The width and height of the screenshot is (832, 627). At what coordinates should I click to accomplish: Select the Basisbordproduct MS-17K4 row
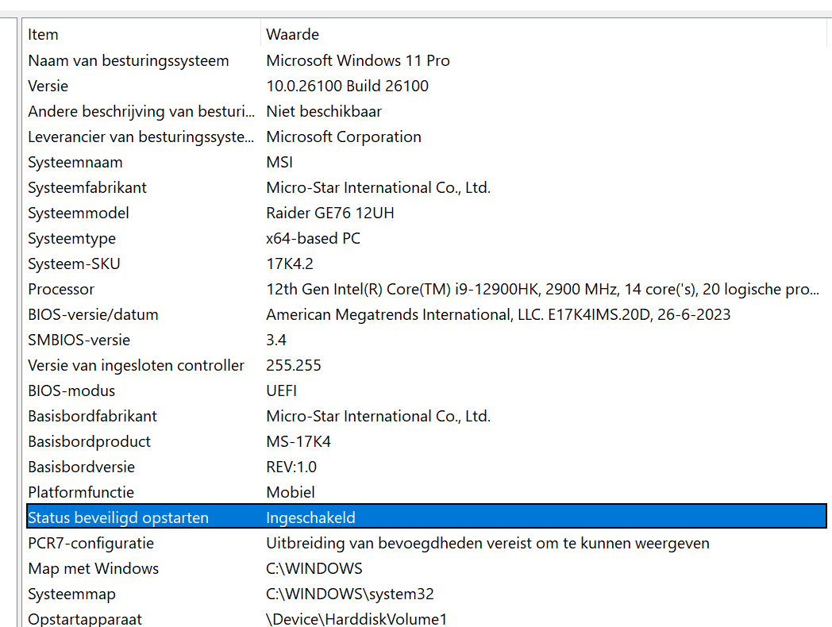(x=89, y=441)
